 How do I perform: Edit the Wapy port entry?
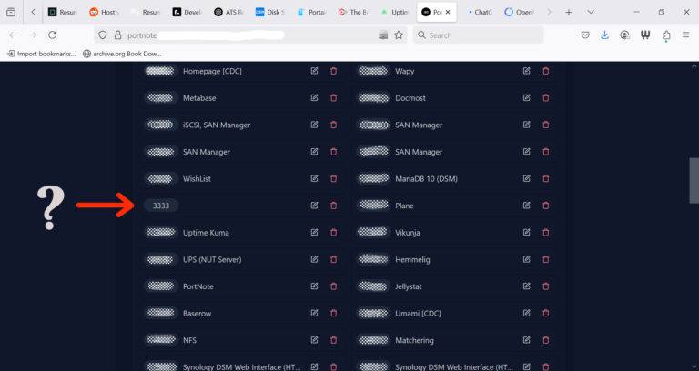pyautogui.click(x=526, y=71)
